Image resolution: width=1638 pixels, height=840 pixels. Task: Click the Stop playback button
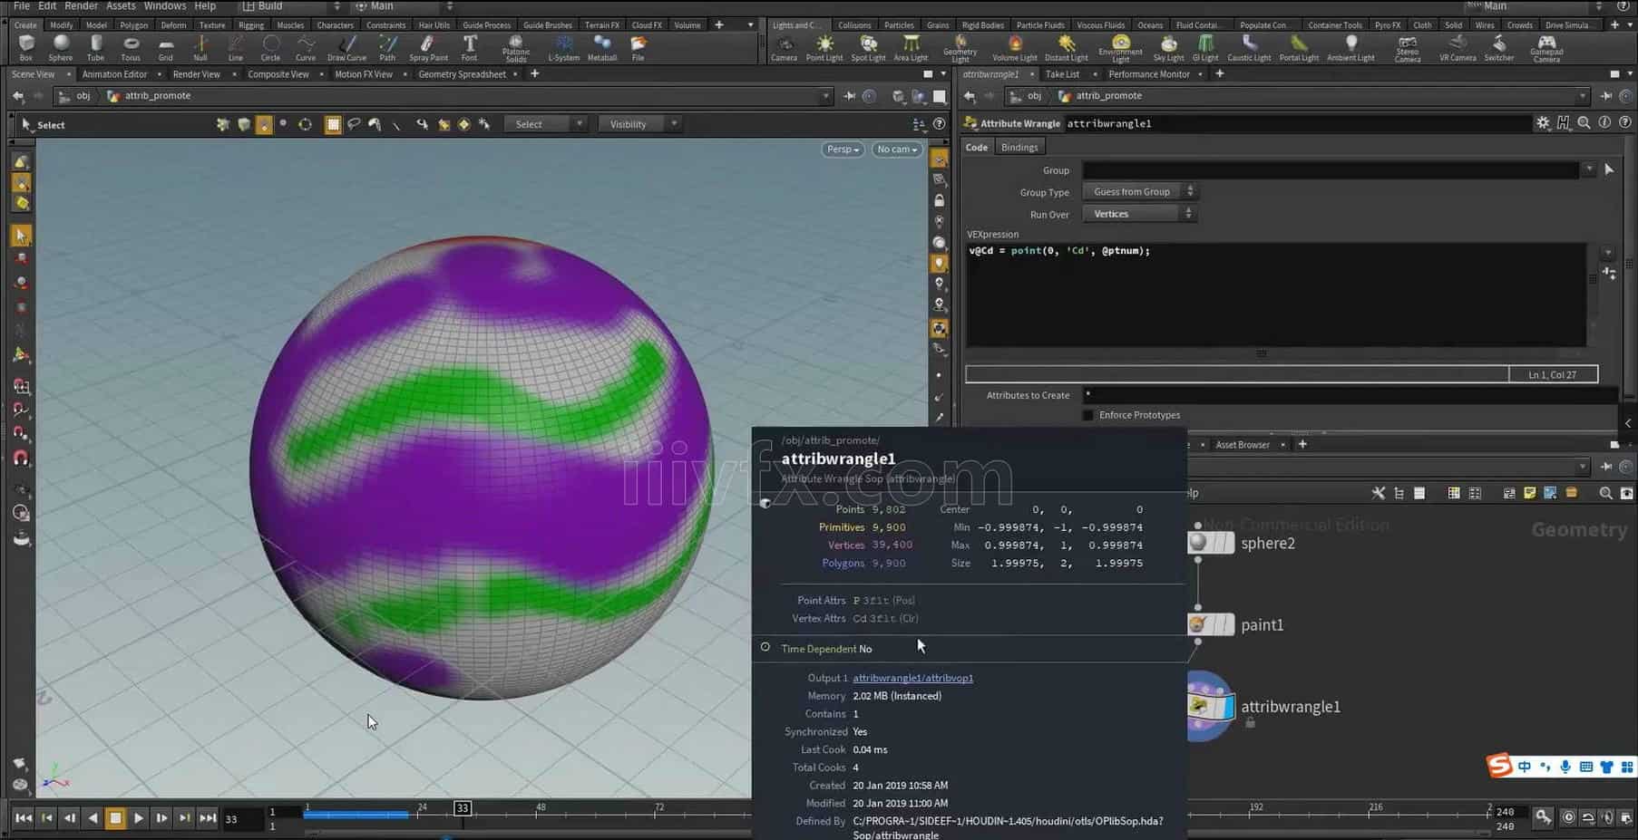[115, 818]
